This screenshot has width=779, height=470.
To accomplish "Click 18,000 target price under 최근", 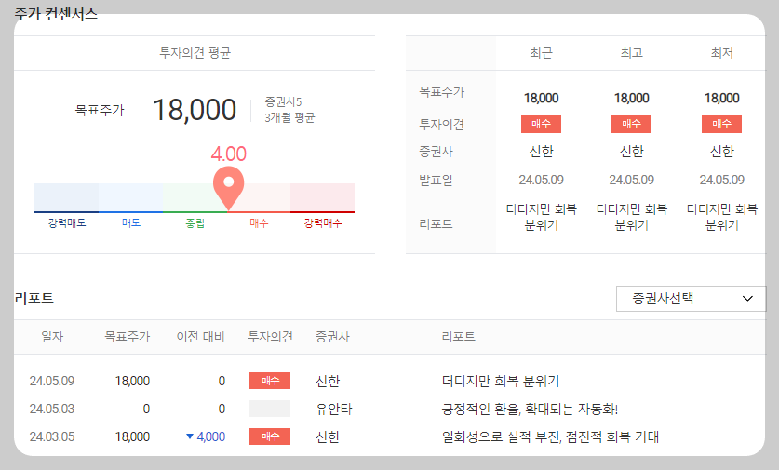I will pyautogui.click(x=542, y=98).
